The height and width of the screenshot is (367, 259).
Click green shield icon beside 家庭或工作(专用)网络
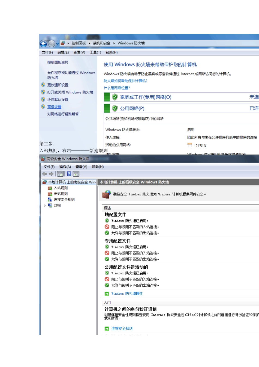click(115, 97)
